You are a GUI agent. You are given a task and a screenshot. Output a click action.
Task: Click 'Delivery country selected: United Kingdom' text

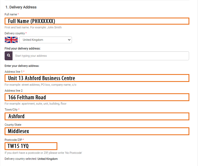point(31,159)
